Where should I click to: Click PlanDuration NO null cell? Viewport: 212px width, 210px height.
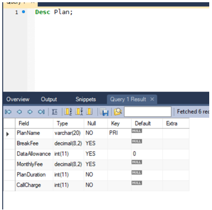click(x=96, y=174)
